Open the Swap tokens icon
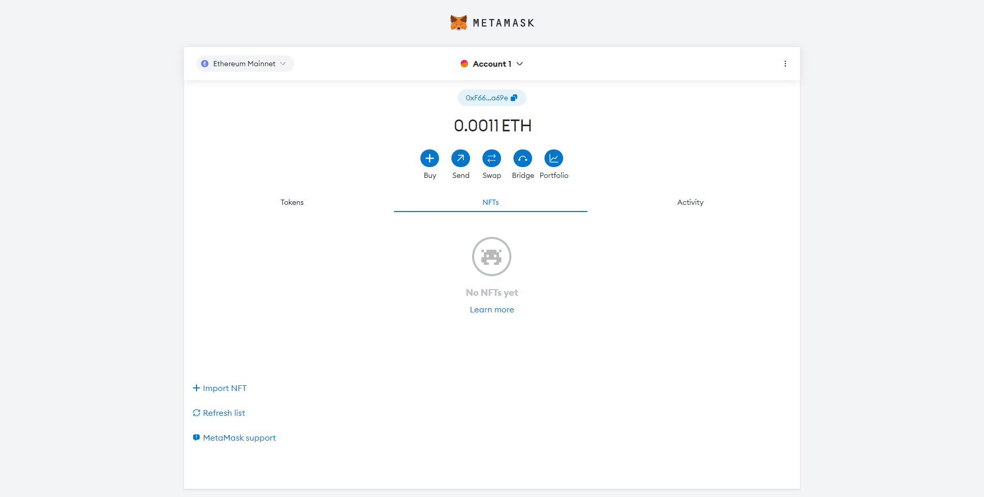The width and height of the screenshot is (984, 497). [492, 158]
